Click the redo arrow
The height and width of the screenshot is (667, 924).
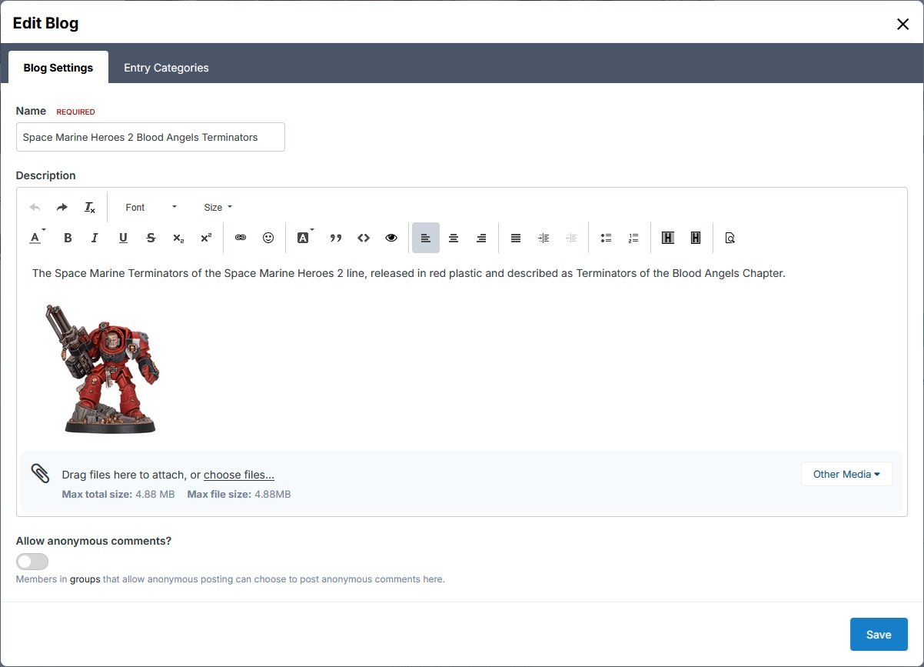(x=61, y=208)
